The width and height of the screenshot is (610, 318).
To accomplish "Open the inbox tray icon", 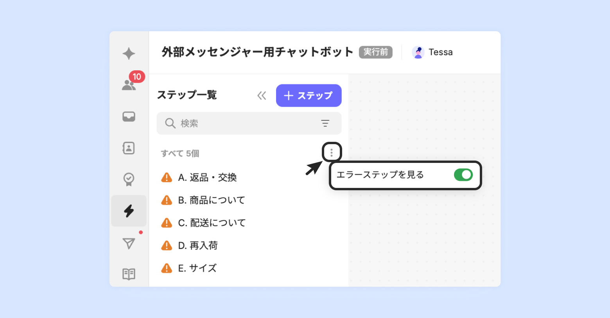I will click(x=129, y=116).
